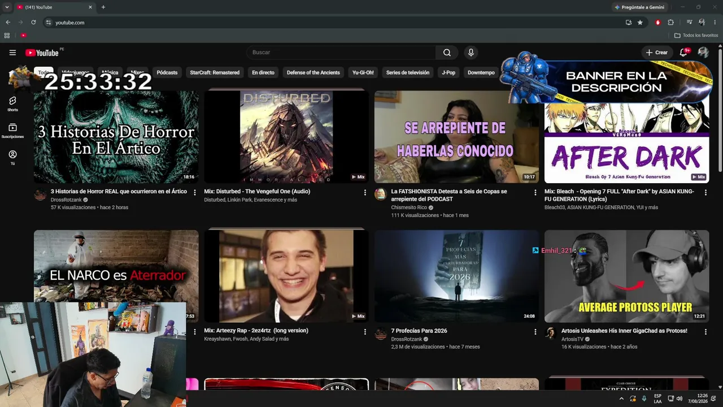The image size is (723, 407).
Task: Select the Pódcasts filter chip
Action: pyautogui.click(x=167, y=72)
